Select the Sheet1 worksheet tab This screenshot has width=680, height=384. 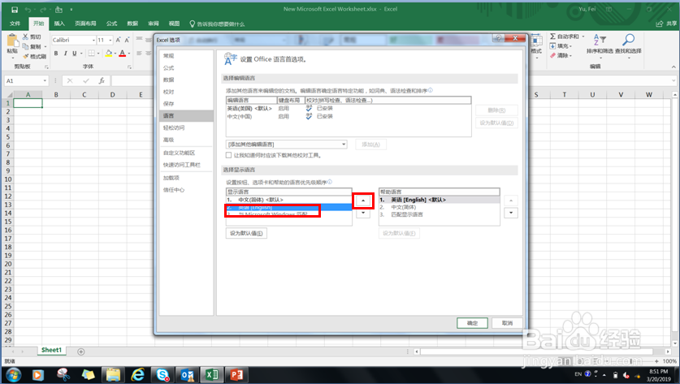tap(51, 350)
